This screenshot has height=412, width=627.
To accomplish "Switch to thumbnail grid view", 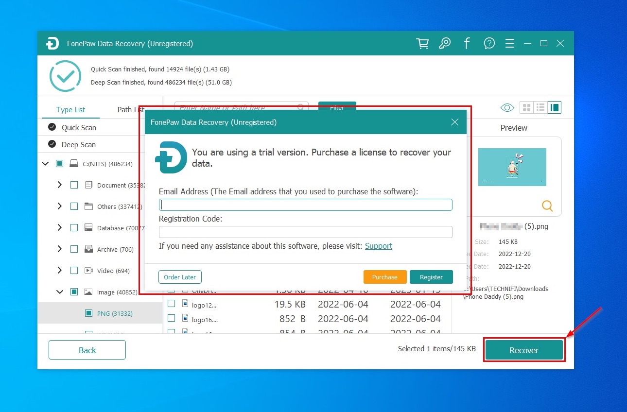I will (526, 107).
